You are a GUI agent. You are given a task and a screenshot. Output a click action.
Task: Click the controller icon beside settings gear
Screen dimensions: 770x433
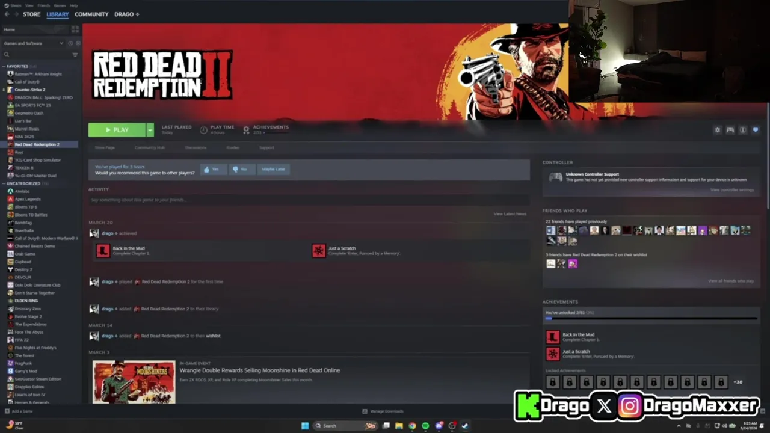[730, 130]
